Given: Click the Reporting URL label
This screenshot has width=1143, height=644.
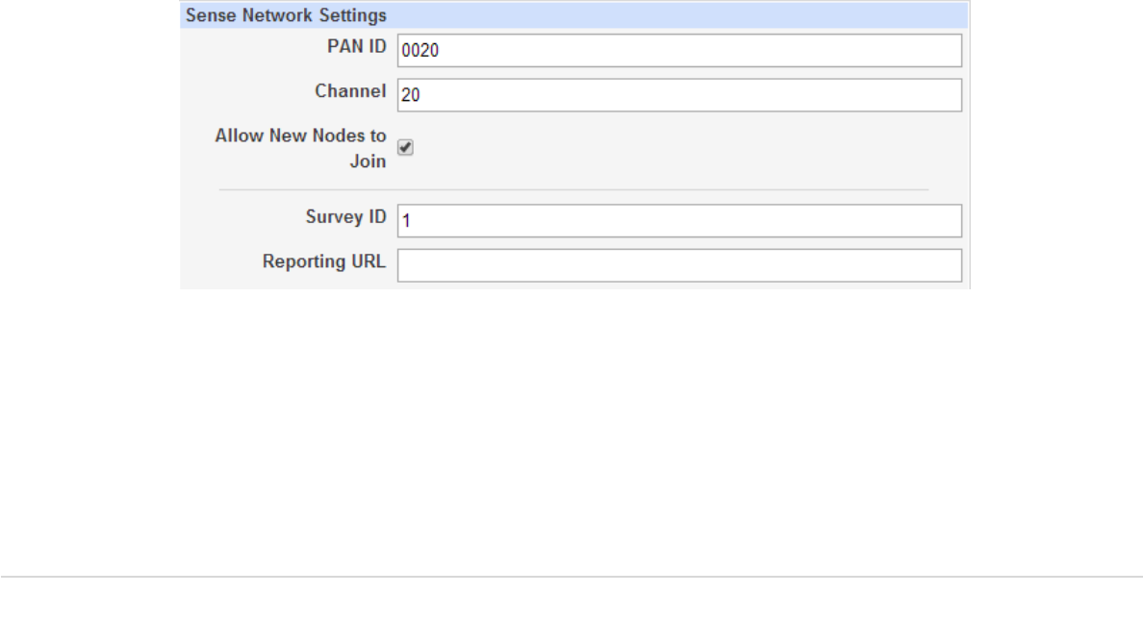Looking at the screenshot, I should point(324,261).
